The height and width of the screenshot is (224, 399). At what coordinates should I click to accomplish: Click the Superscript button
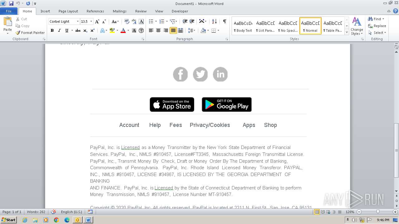point(93,30)
